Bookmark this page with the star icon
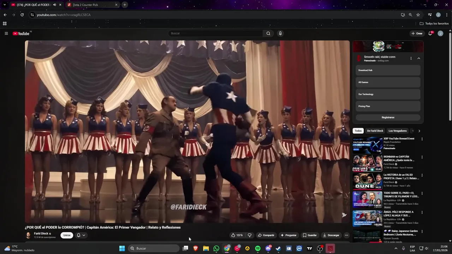 click(418, 15)
